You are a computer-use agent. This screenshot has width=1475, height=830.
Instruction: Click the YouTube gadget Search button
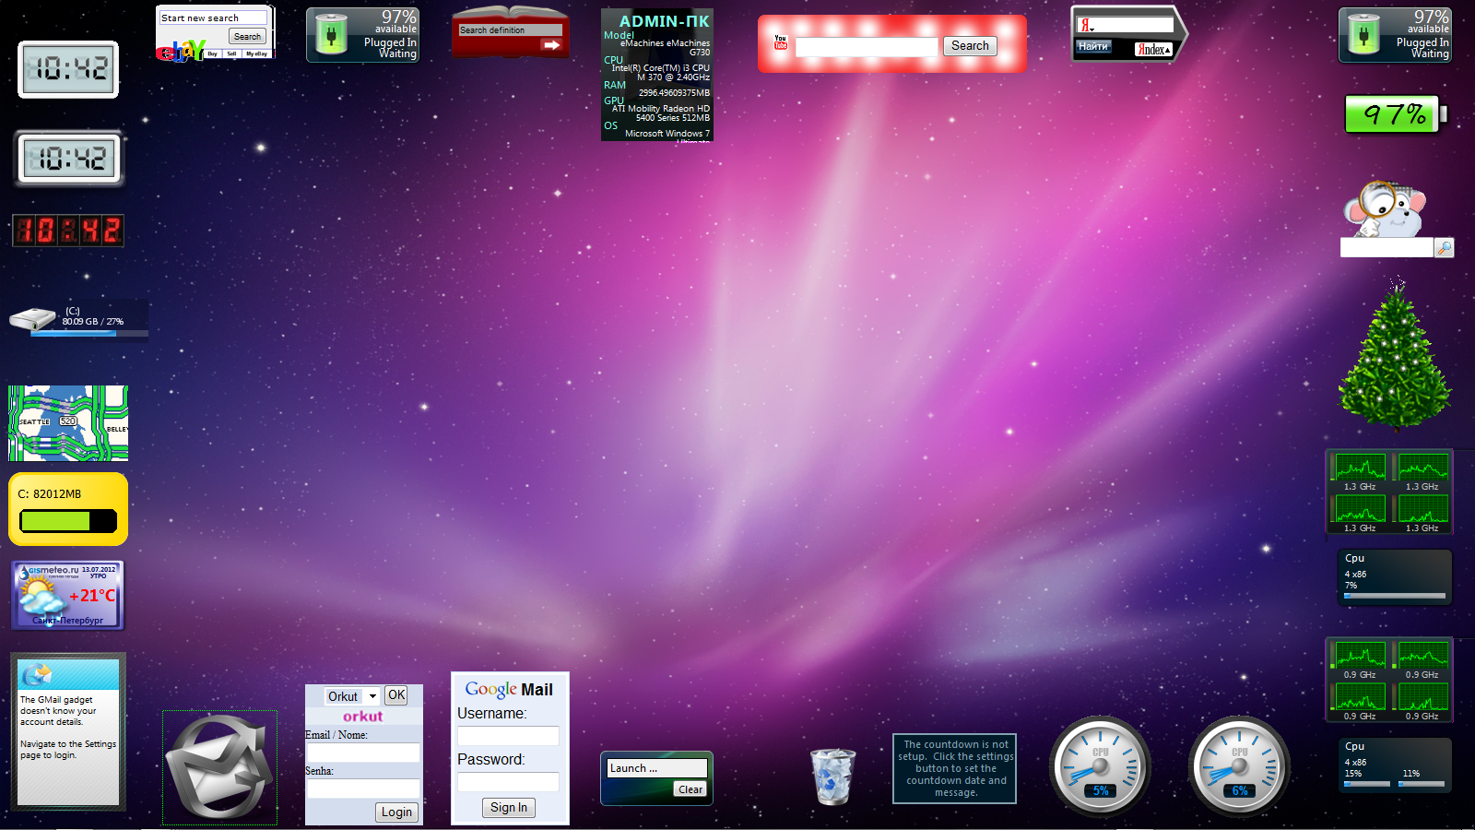click(x=970, y=46)
